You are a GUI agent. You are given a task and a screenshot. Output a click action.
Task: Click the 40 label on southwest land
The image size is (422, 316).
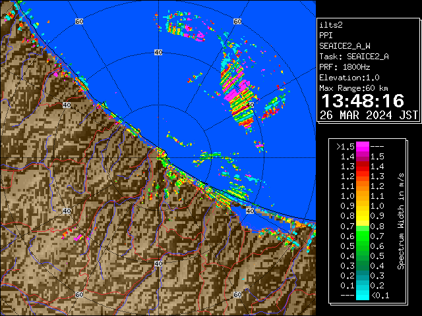[67, 211]
